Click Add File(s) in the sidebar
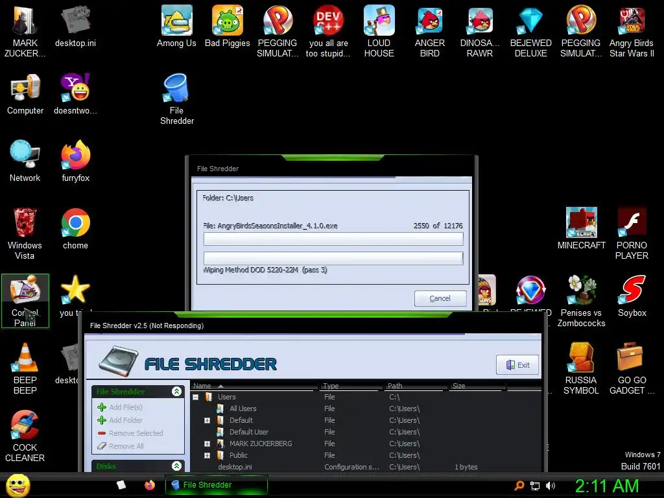 tap(120, 407)
